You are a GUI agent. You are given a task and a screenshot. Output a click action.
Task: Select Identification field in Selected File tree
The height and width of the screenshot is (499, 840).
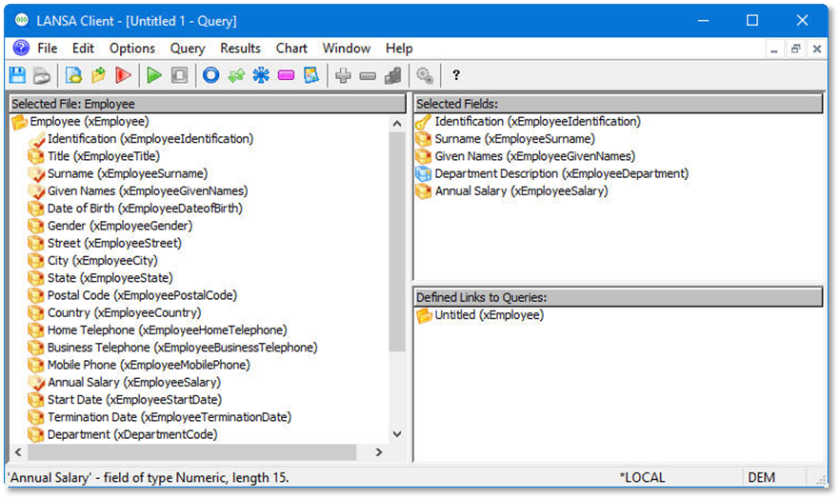tap(150, 139)
